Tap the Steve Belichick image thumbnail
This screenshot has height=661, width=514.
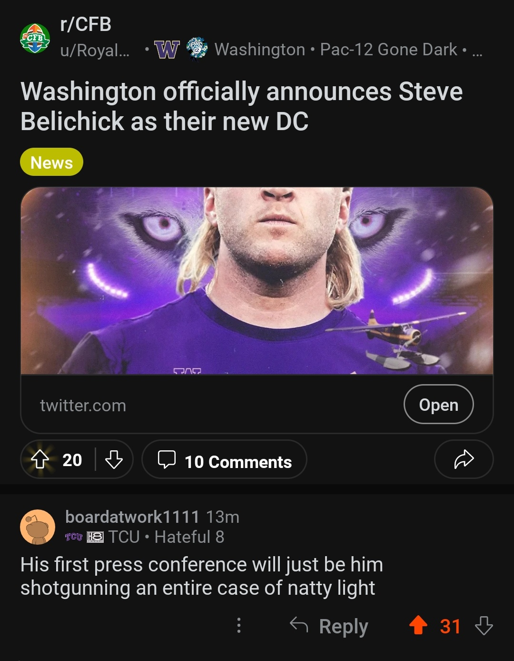point(257,281)
